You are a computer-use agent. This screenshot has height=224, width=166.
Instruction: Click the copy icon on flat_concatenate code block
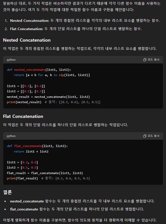point(145,136)
